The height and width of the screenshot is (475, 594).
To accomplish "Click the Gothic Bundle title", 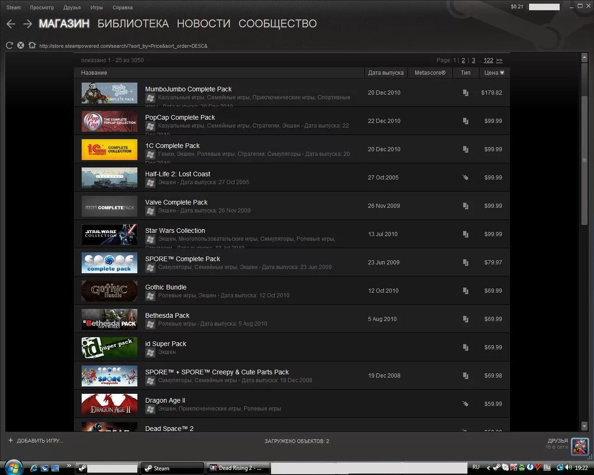I will pyautogui.click(x=166, y=287).
